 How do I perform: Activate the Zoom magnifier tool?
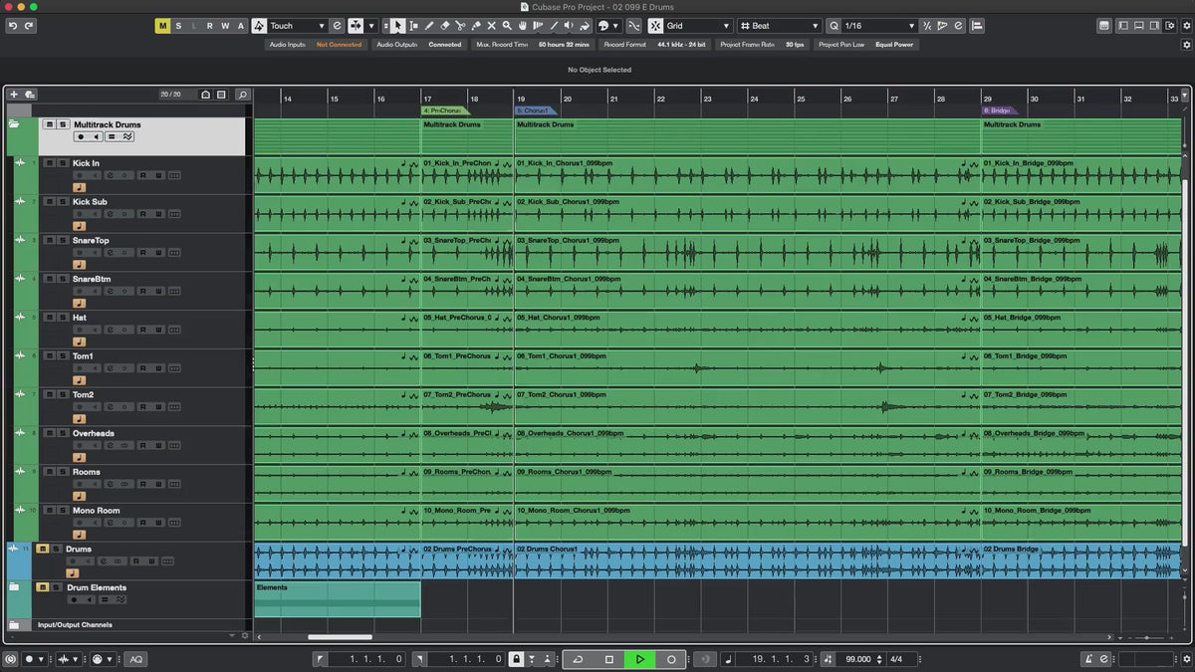(507, 25)
